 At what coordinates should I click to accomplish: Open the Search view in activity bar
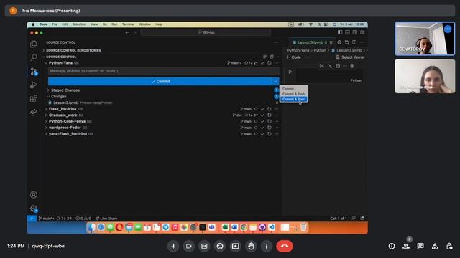coord(34,57)
